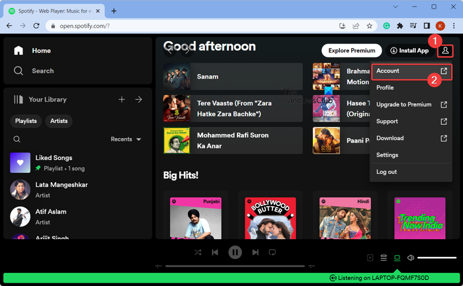This screenshot has height=286, width=463.
Task: Open Grammarly extension icon
Action: 386,26
